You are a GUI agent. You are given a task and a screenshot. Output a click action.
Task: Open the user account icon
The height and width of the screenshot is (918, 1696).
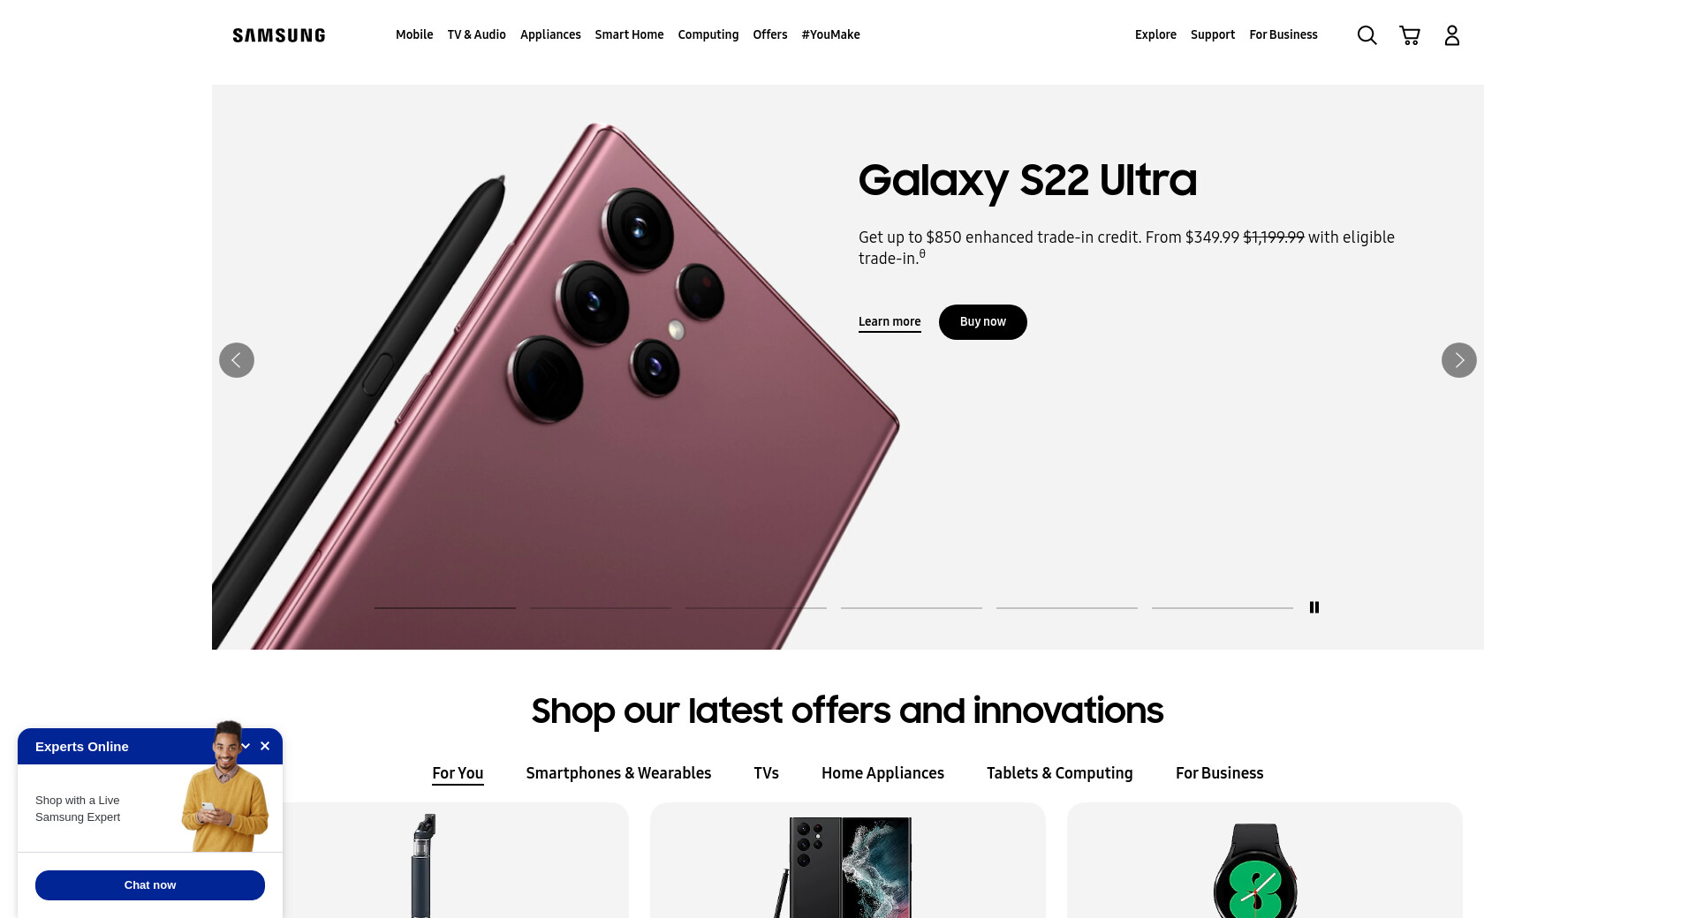pyautogui.click(x=1451, y=35)
